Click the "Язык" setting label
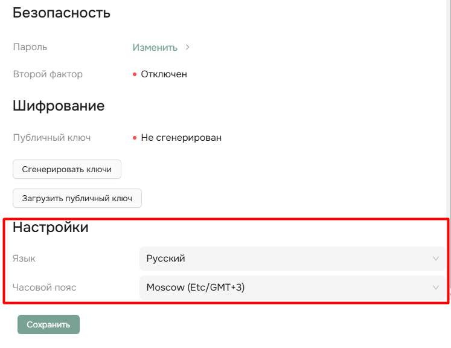 24,259
